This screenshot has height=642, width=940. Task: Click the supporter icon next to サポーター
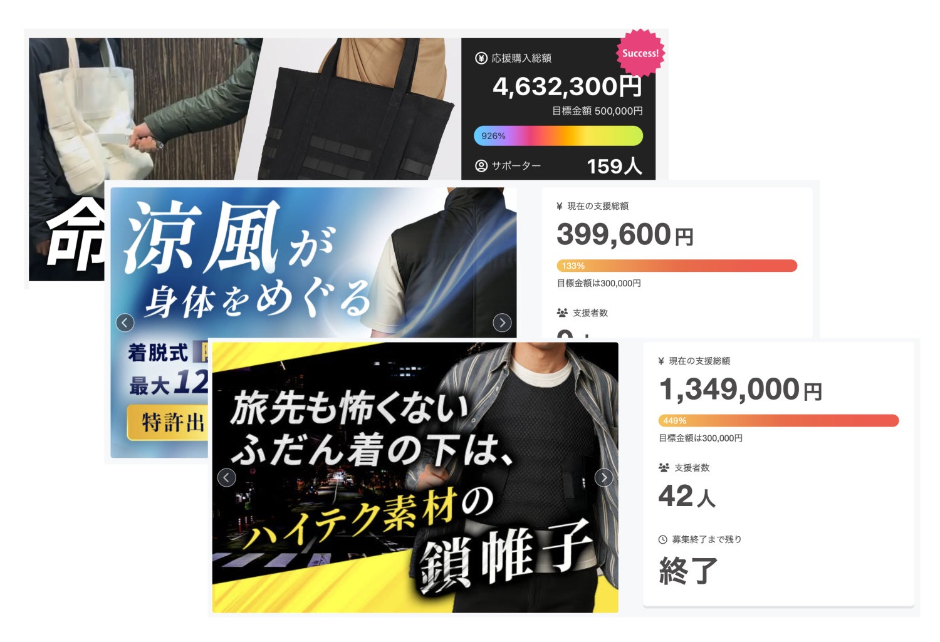481,166
